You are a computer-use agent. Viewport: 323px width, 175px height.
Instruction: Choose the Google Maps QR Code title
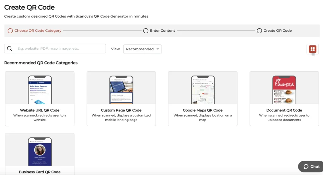(203, 110)
